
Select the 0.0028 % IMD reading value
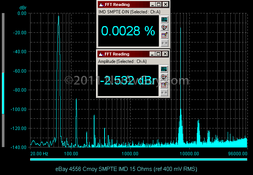[128, 31]
